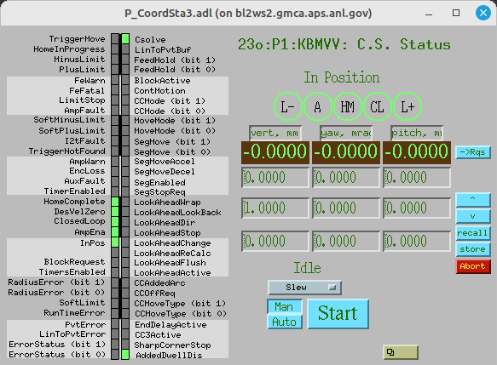Click the LookAheadWrap label
Viewport: 497px width, 365px height.
pyautogui.click(x=167, y=202)
